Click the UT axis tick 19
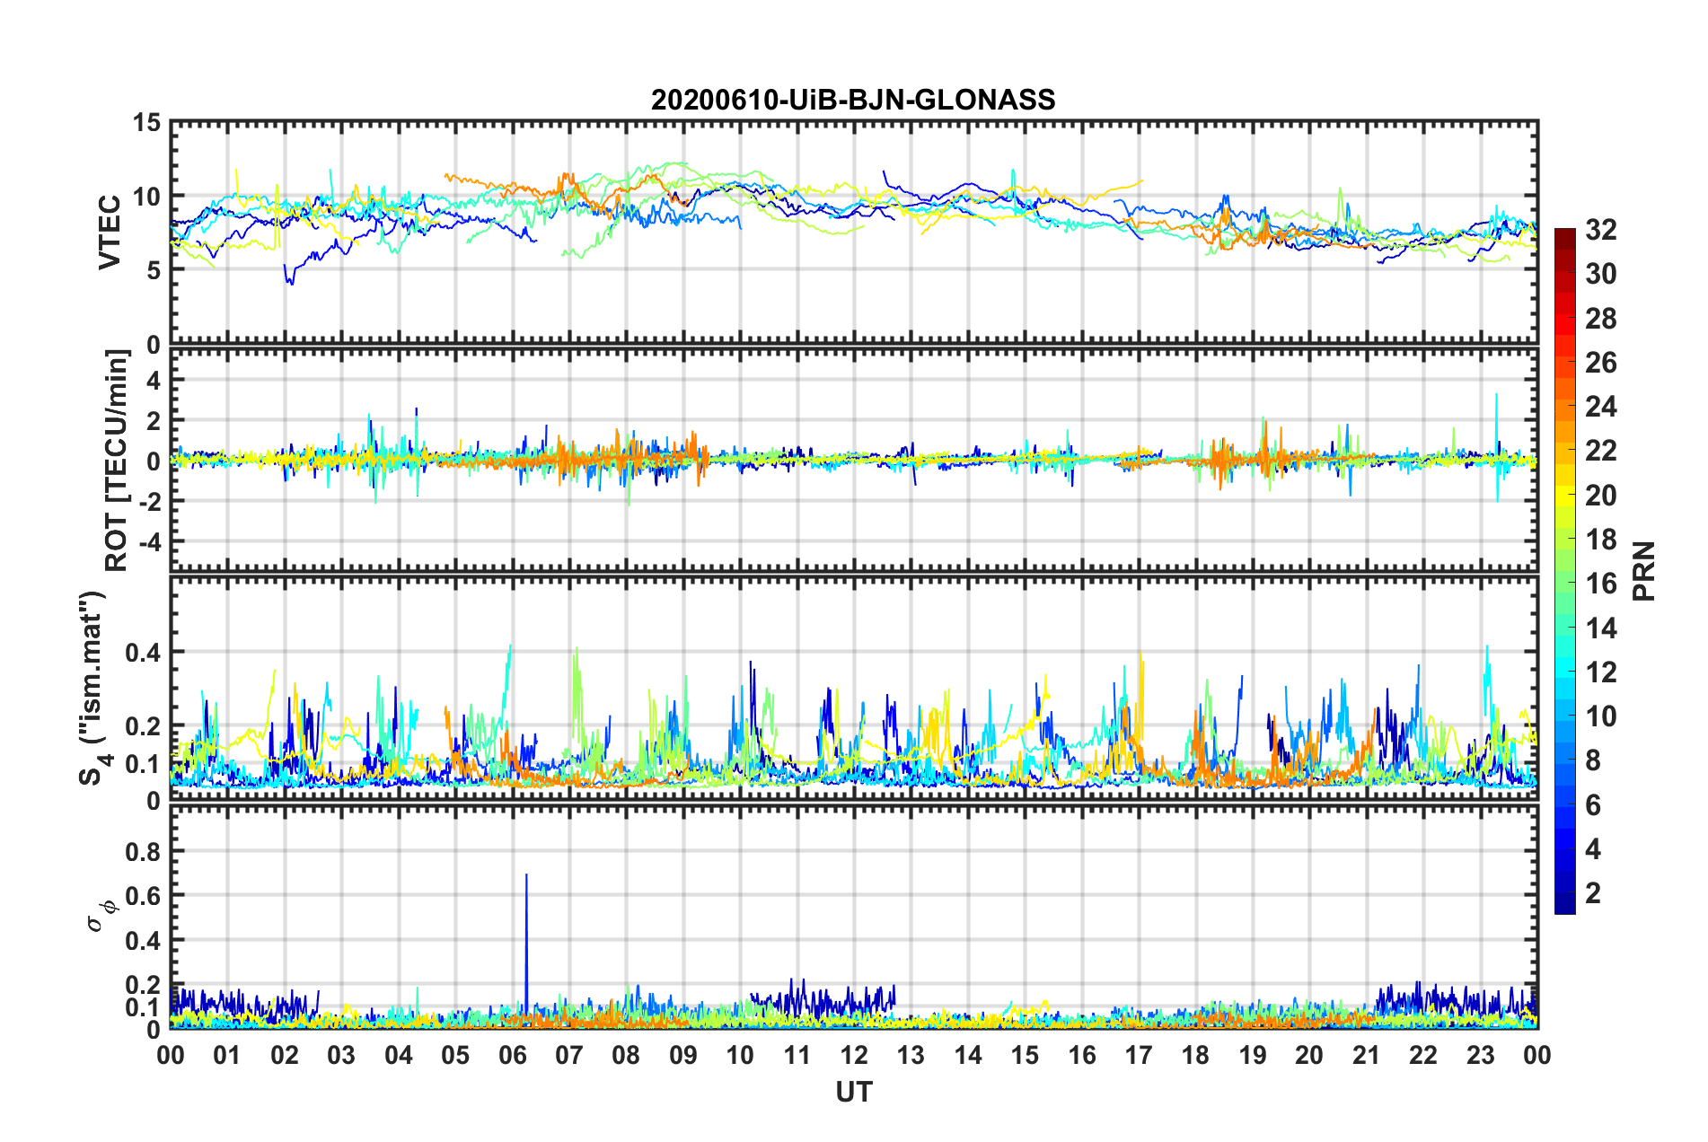Image resolution: width=1708 pixels, height=1142 pixels. tap(1253, 1055)
